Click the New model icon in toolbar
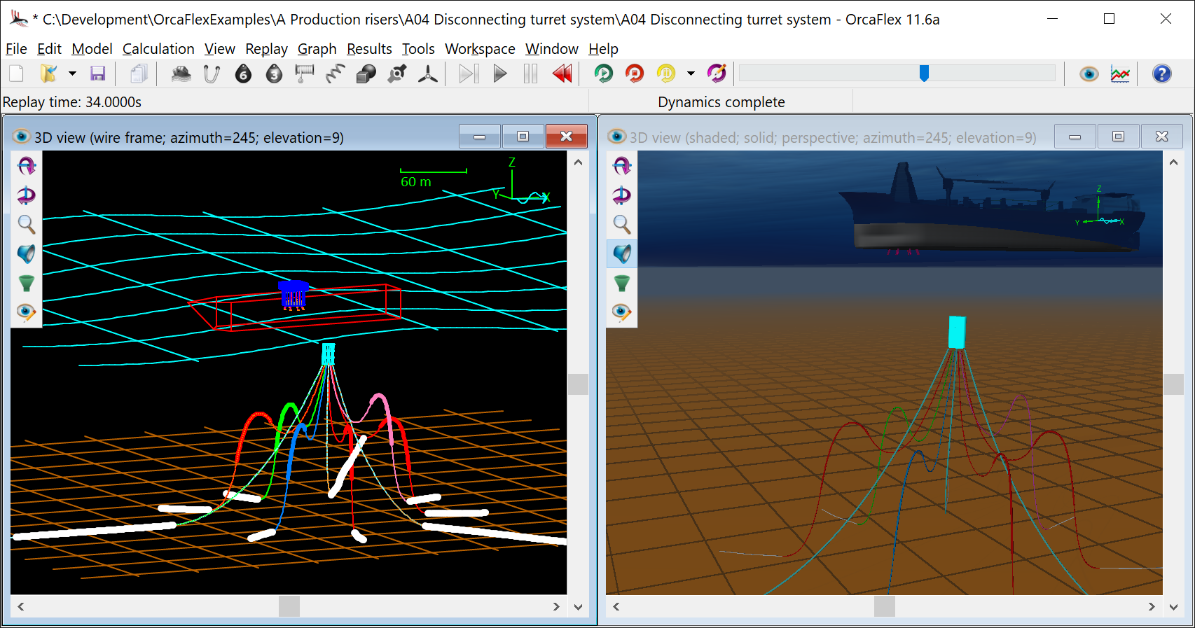 (x=16, y=74)
